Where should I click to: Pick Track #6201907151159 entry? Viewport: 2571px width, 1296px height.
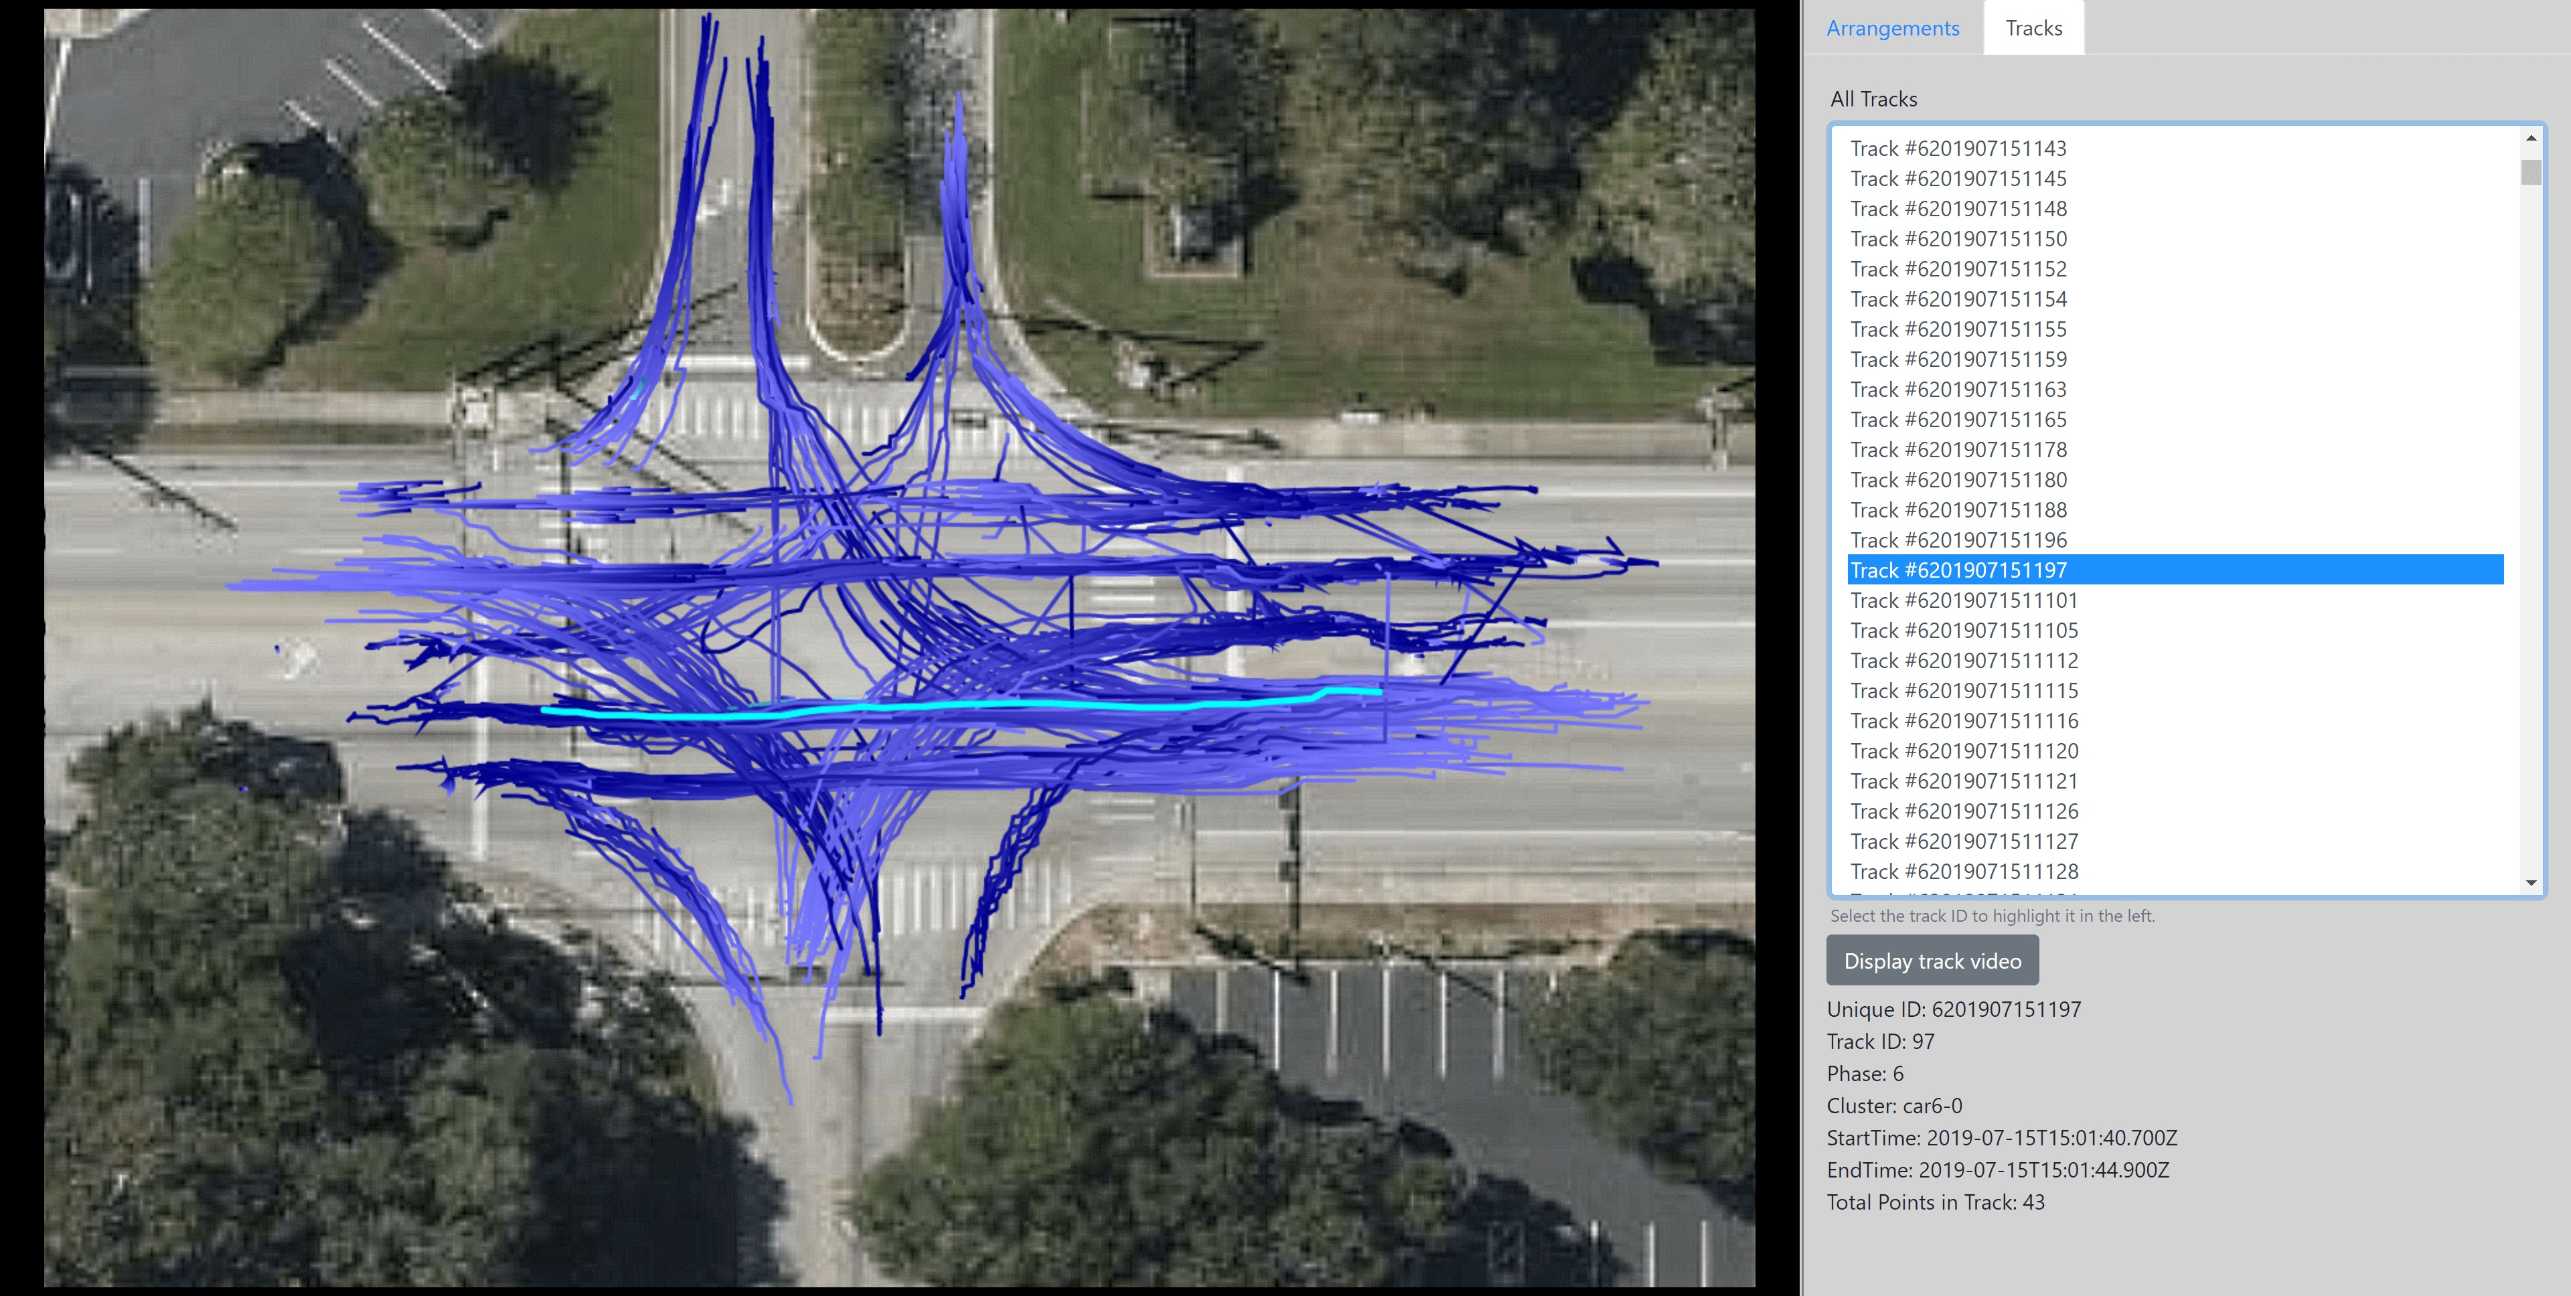tap(1957, 359)
